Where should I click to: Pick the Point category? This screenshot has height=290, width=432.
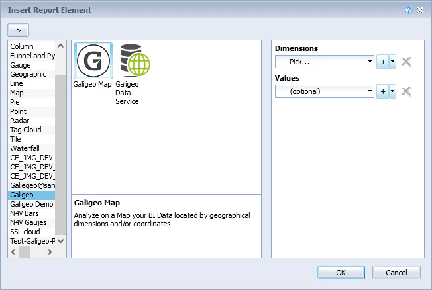[32, 111]
